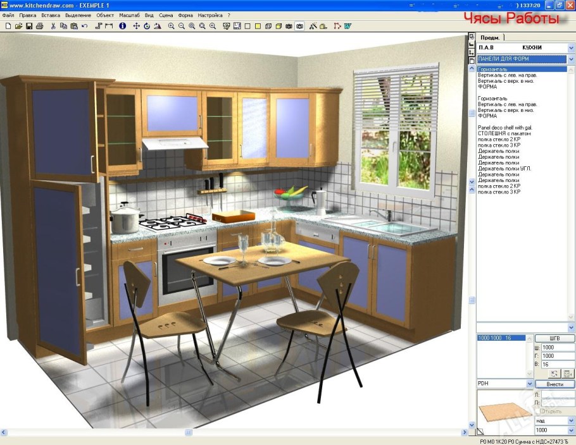Select the Zoom In magnifier tool
This screenshot has width=576, height=445.
click(x=171, y=26)
